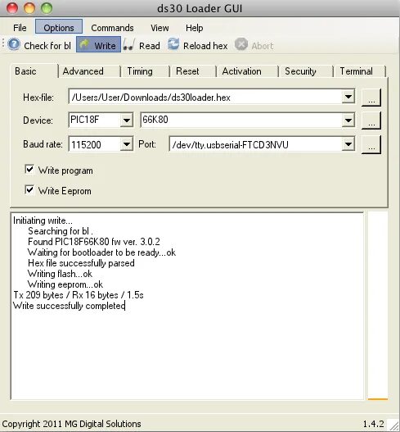400x432 pixels.
Task: Click the 'Write successfully completed' log line
Action: [69, 306]
